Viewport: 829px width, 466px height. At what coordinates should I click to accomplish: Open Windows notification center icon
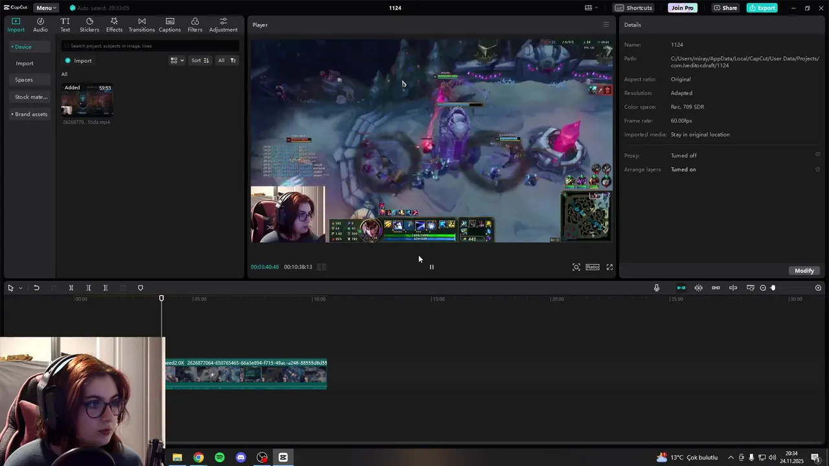[x=815, y=458]
